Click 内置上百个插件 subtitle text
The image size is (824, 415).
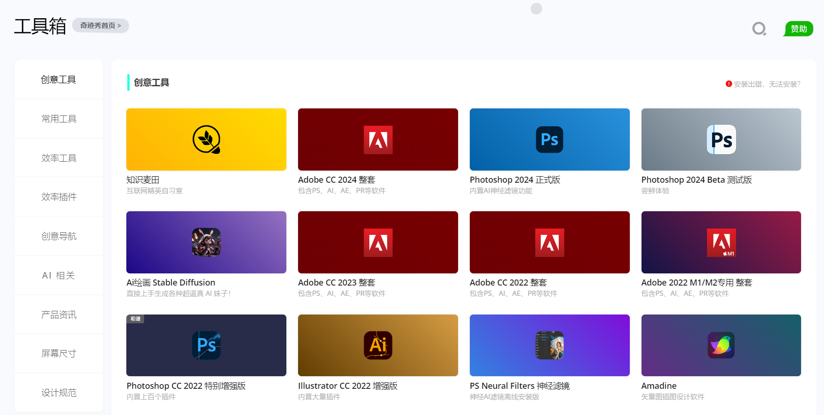[x=151, y=397]
